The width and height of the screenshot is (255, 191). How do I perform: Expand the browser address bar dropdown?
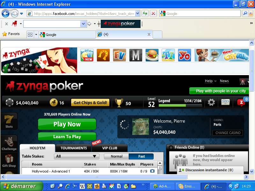pos(137,13)
